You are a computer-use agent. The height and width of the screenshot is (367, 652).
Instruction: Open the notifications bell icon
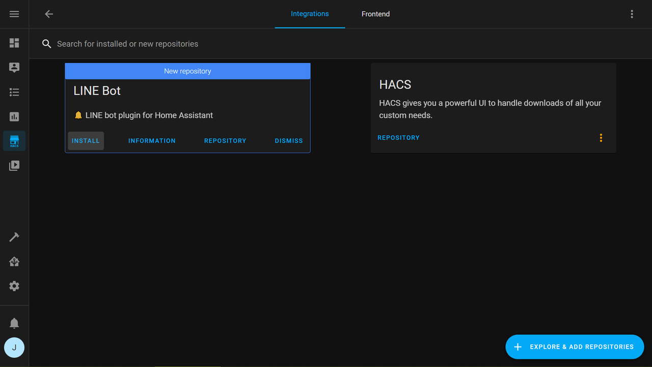click(14, 323)
